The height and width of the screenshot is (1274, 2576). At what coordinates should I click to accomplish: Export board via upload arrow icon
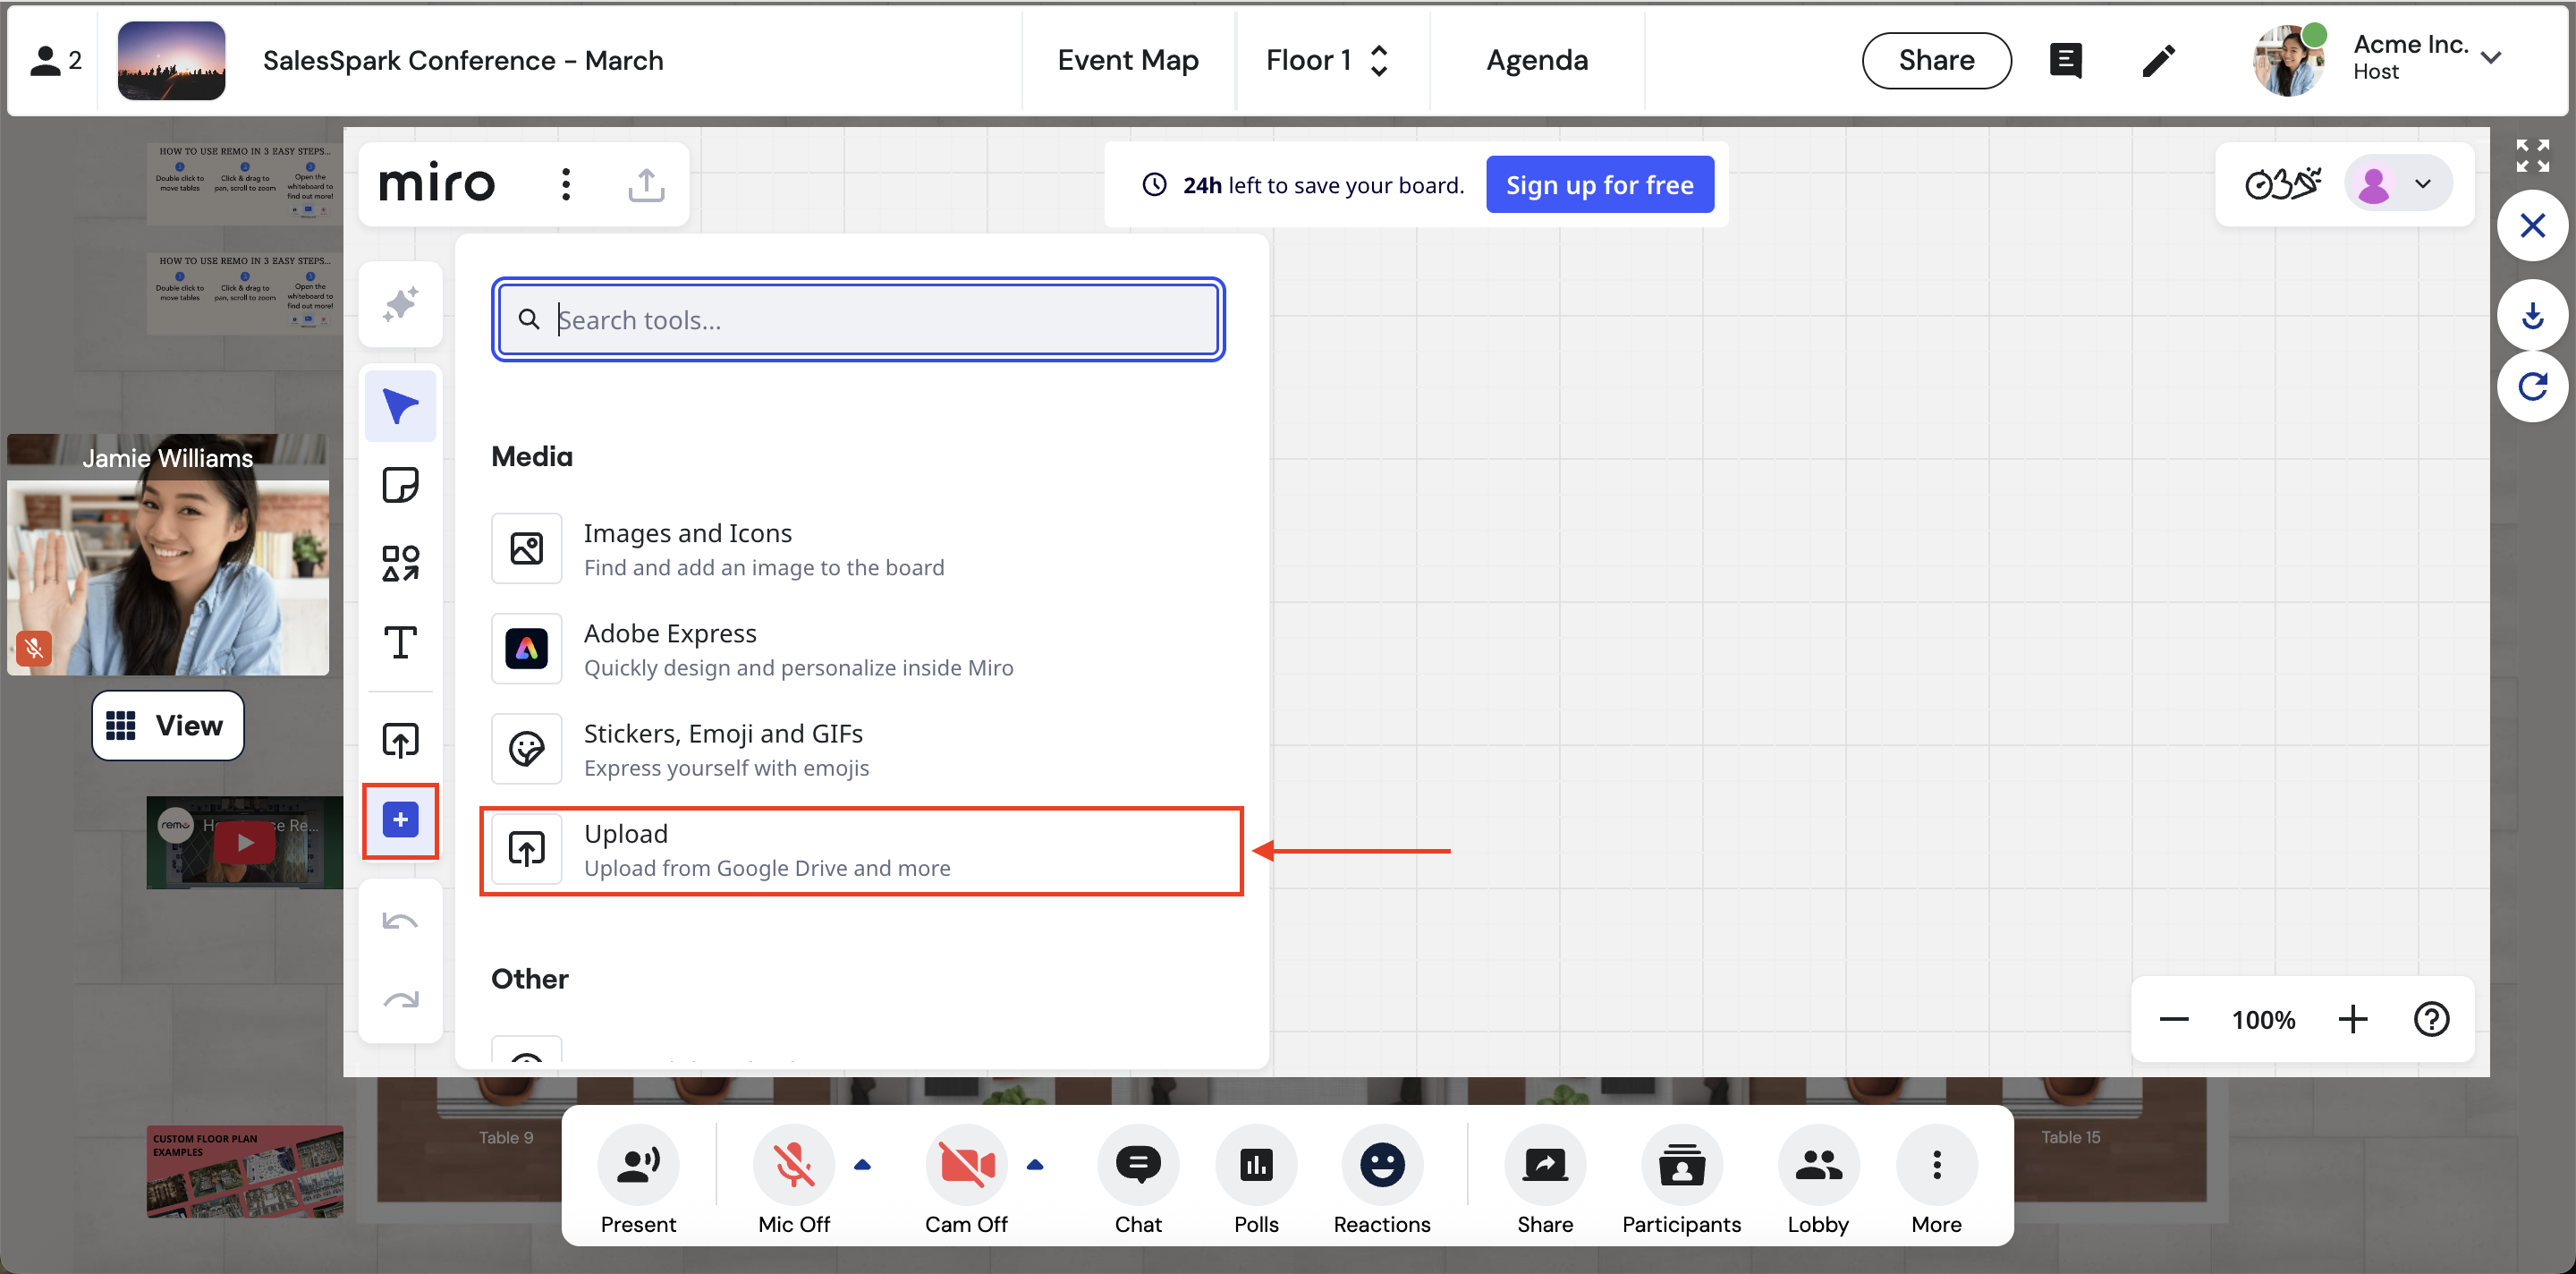646,184
